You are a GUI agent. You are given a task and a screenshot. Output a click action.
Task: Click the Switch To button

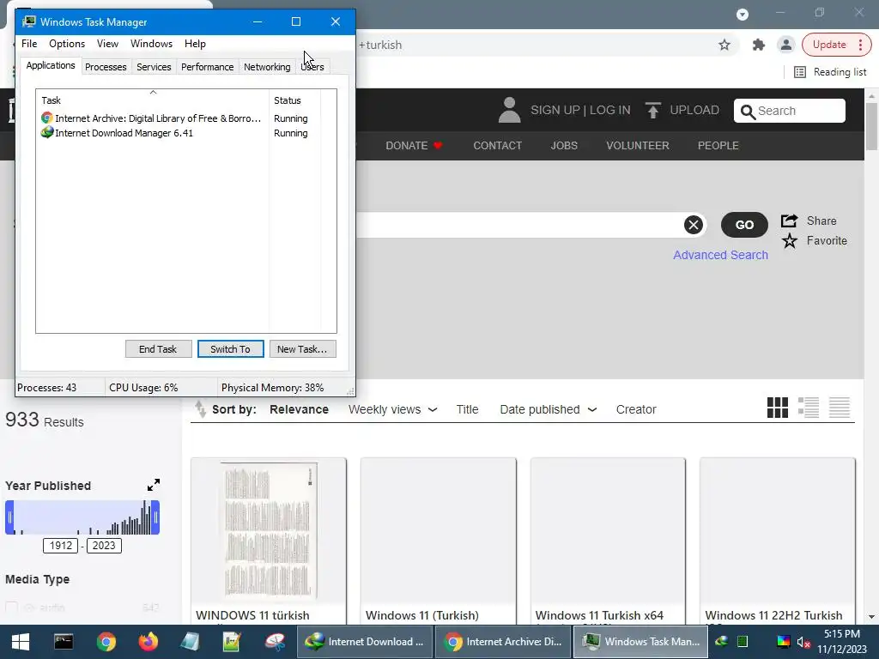(x=230, y=349)
